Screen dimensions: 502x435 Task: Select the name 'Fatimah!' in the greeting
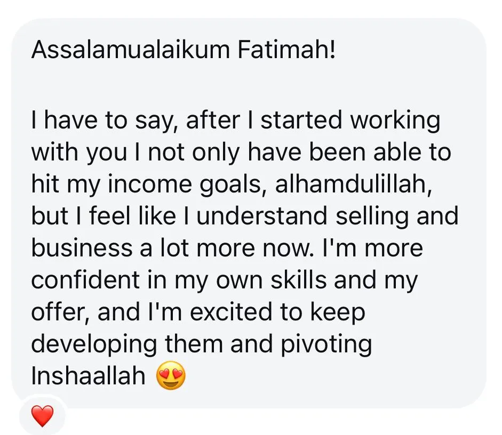tap(287, 50)
